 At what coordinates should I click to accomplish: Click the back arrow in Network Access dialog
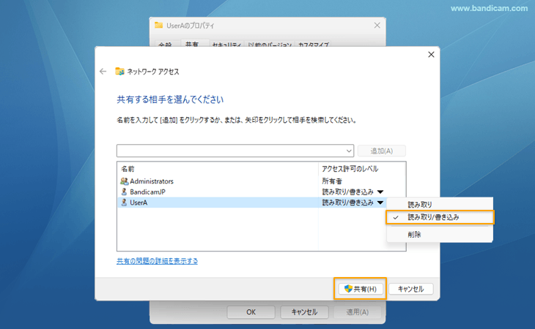[103, 72]
